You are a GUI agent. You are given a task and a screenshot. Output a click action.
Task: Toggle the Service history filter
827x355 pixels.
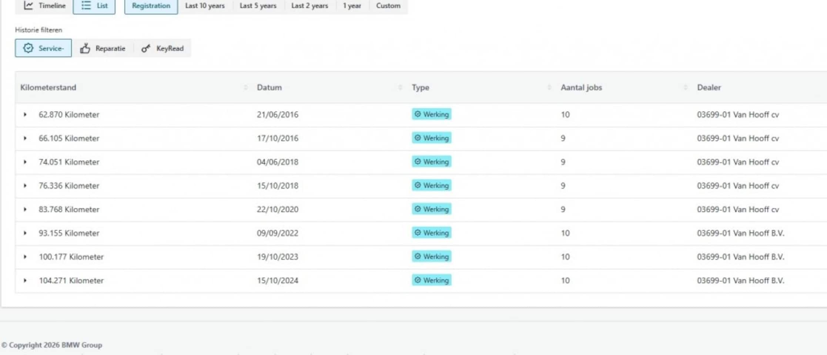coord(43,48)
